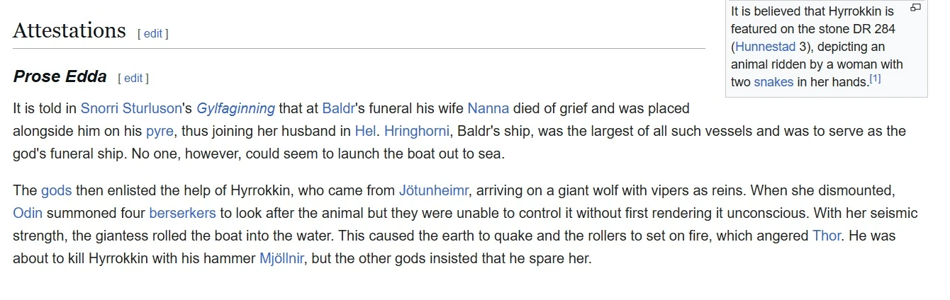Viewport: 950px width, 300px height.
Task: Click edit link beside Prose Edda heading
Action: [x=133, y=79]
